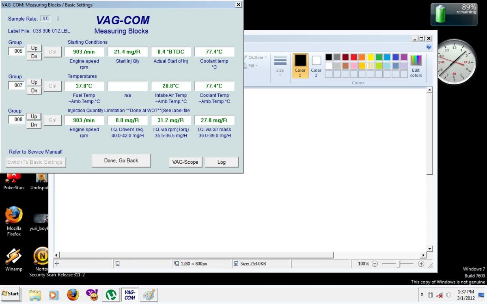Click the Sample Rate 0.5 field
Viewport: 487px width, 304px height.
click(x=45, y=19)
